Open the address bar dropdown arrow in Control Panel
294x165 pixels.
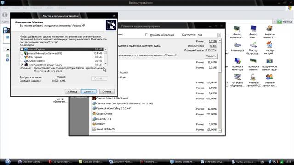(x=274, y=22)
